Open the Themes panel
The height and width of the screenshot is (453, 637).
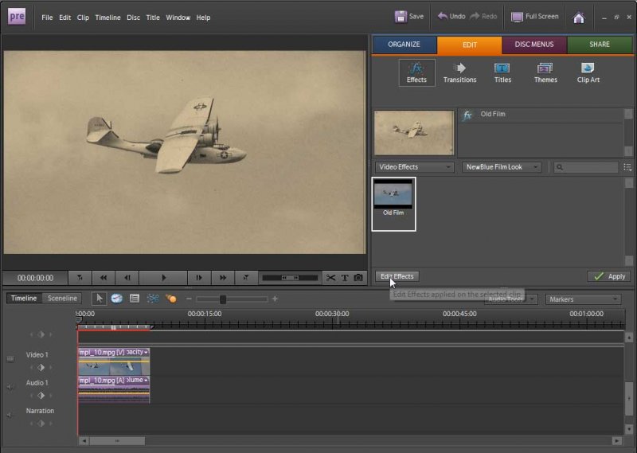coord(545,72)
